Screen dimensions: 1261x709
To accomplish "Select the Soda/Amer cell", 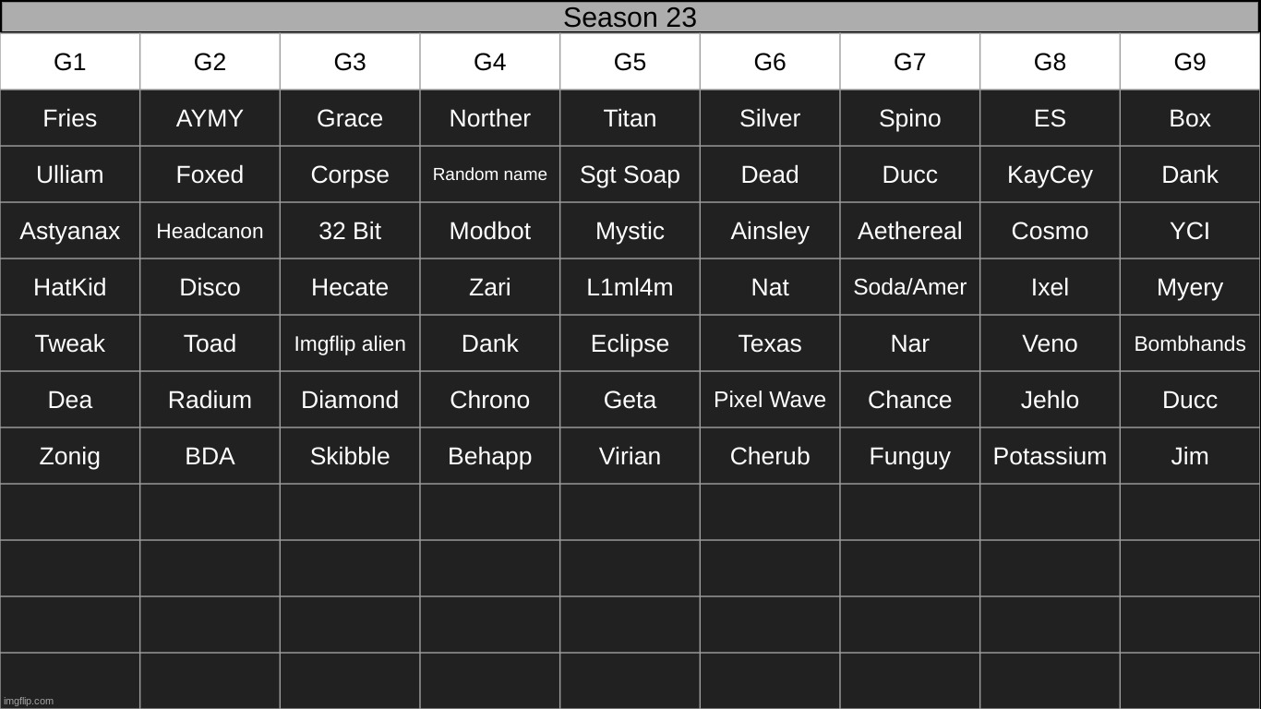I will click(x=909, y=287).
